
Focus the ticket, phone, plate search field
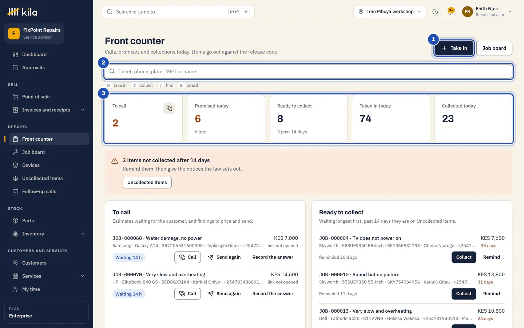(x=309, y=71)
